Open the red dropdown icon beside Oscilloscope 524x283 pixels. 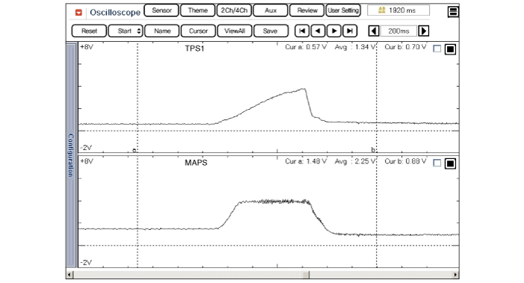(x=78, y=13)
